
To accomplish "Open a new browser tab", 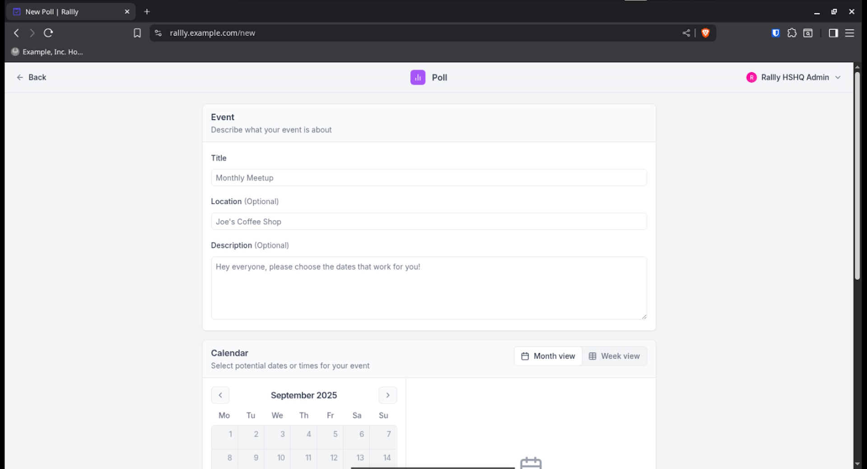I will coord(147,12).
